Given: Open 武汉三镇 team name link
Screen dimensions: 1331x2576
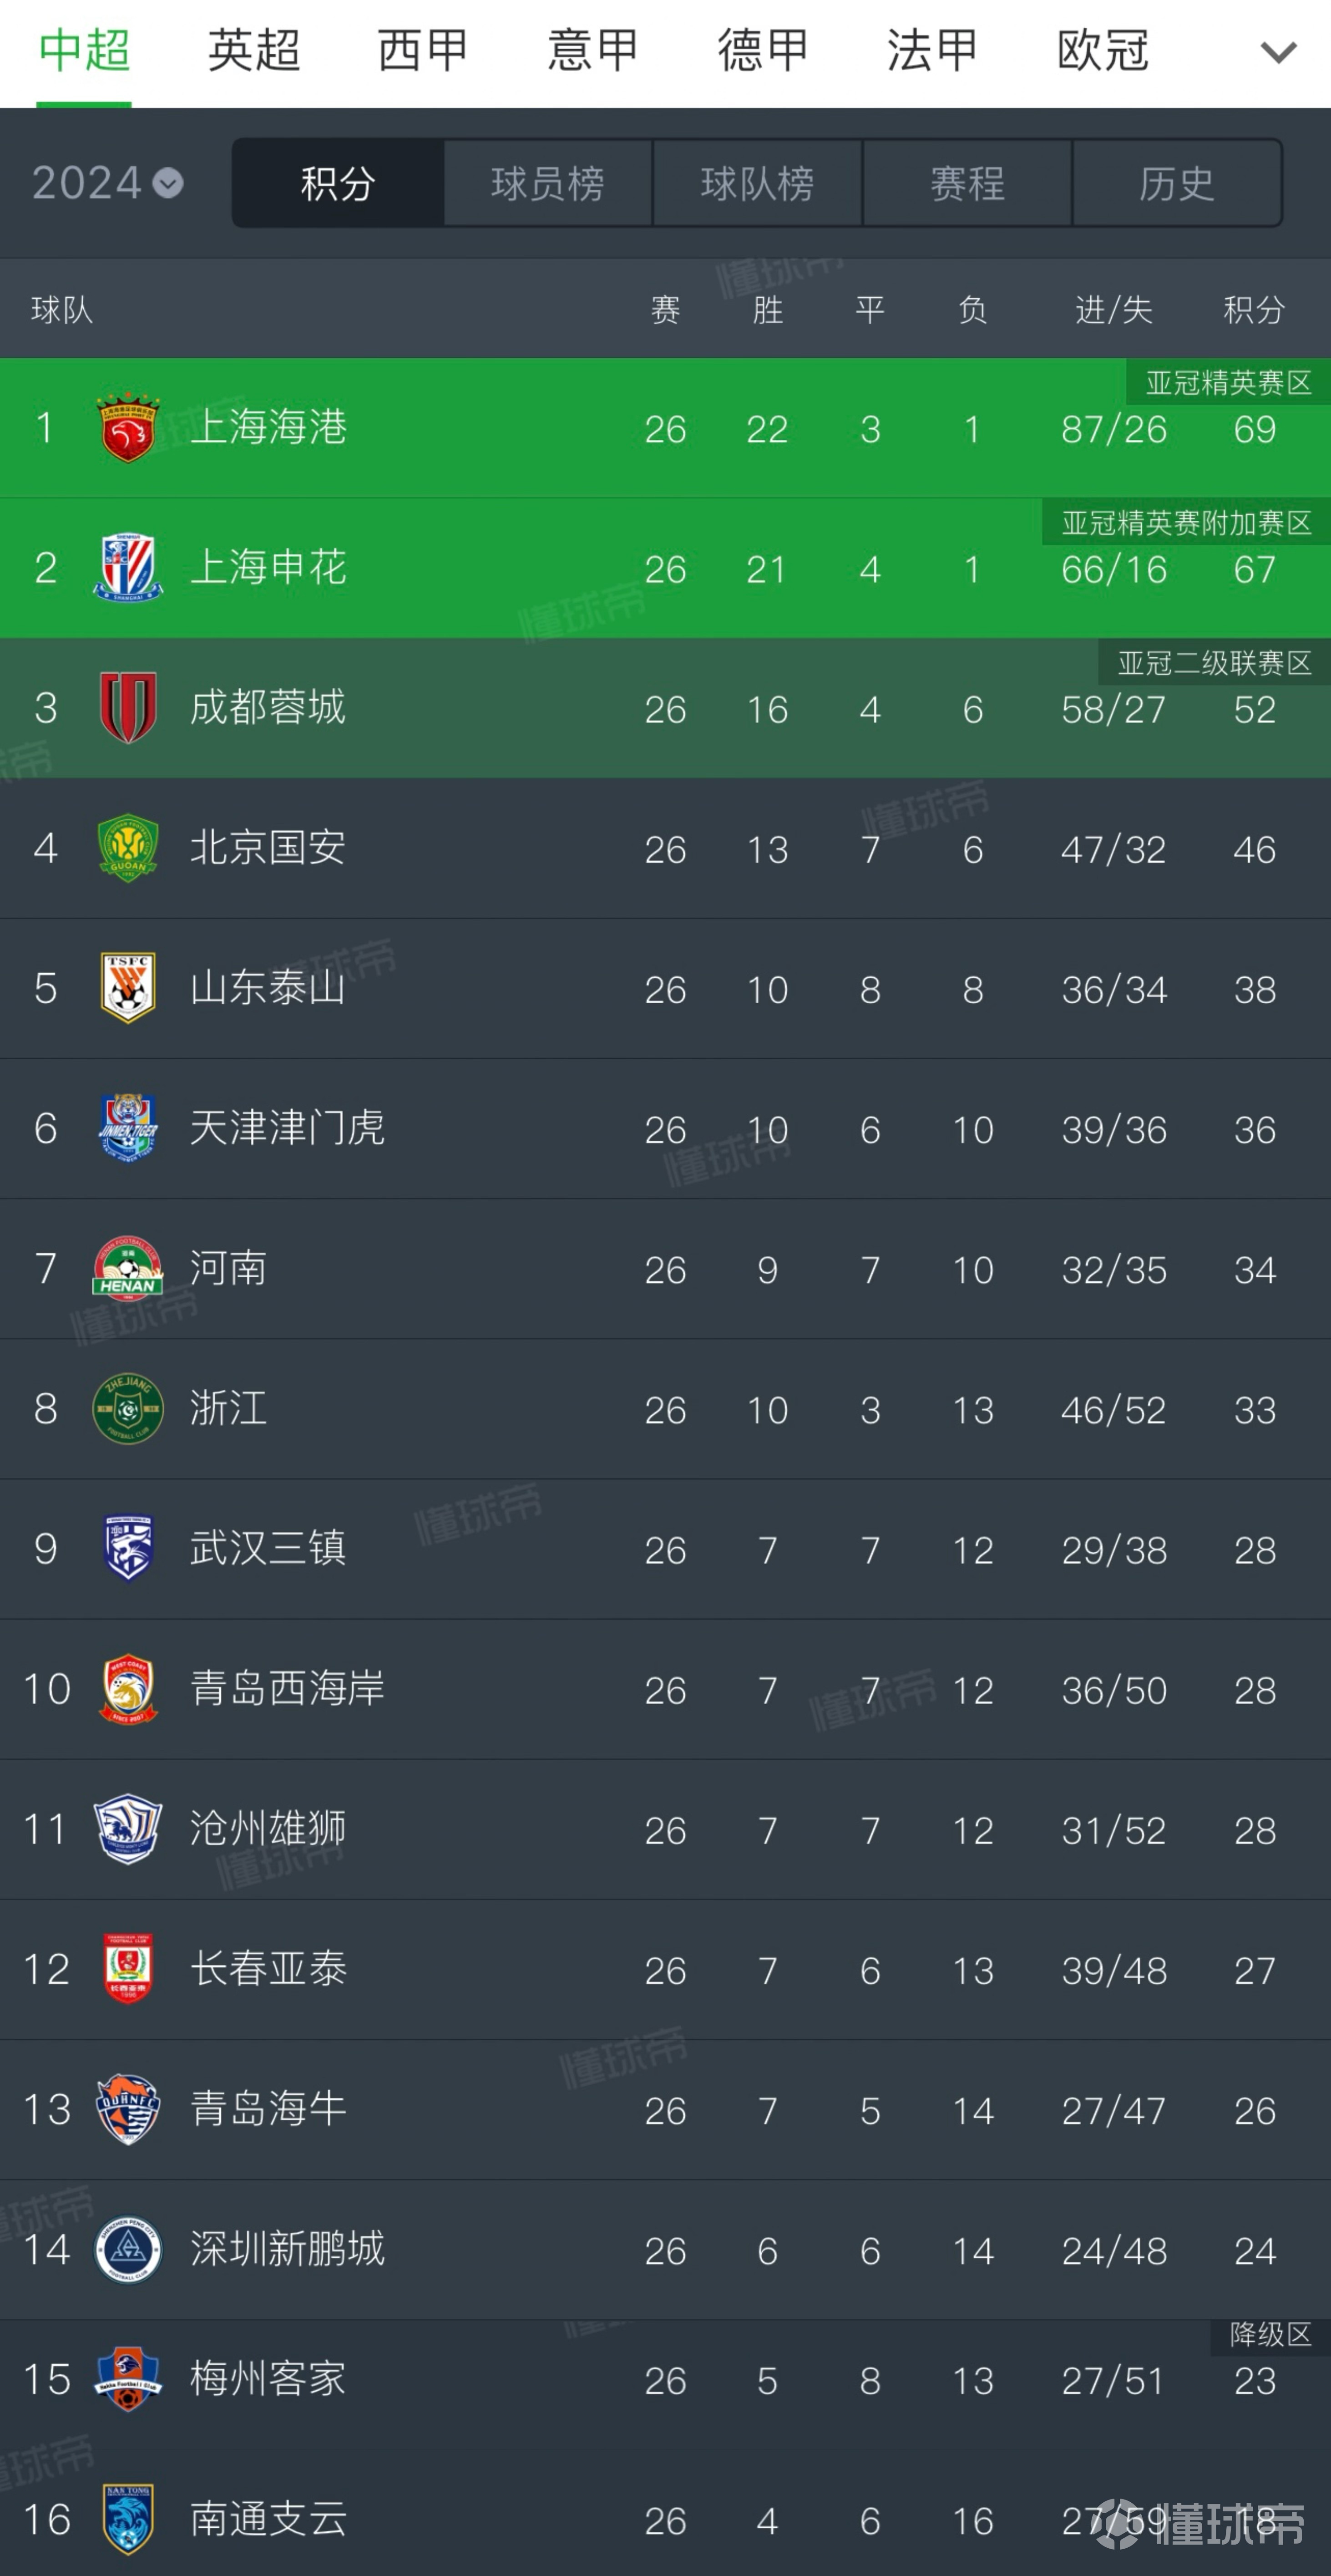Looking at the screenshot, I should [x=268, y=1548].
